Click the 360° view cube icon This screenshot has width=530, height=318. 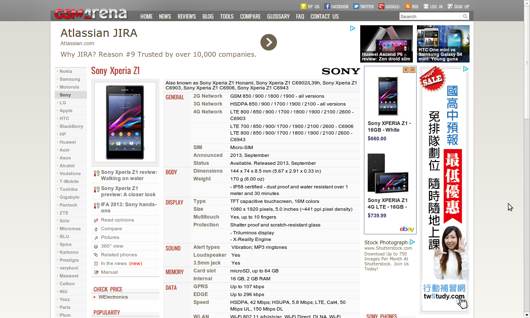point(96,246)
